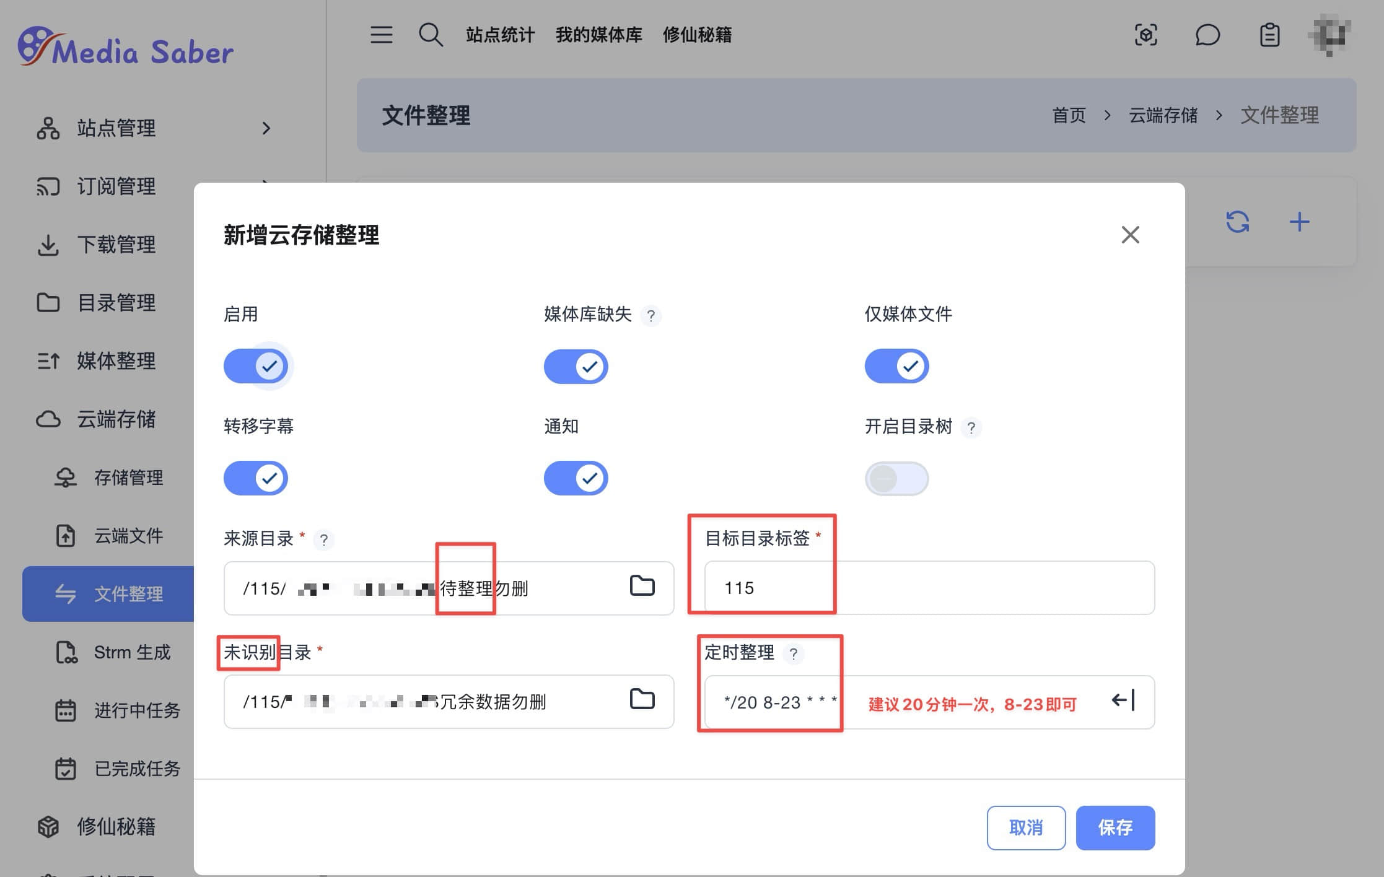Viewport: 1384px width, 877px height.
Task: Click the 保存 button
Action: (1115, 827)
